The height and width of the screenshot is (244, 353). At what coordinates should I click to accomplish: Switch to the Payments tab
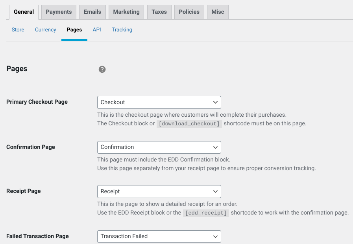coord(58,12)
